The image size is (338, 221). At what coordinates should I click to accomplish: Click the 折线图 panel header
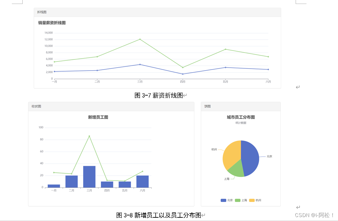[x=41, y=12]
